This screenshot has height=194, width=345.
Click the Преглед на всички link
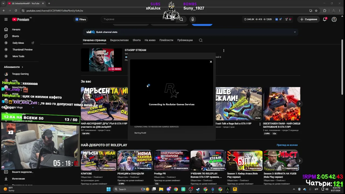click(287, 145)
